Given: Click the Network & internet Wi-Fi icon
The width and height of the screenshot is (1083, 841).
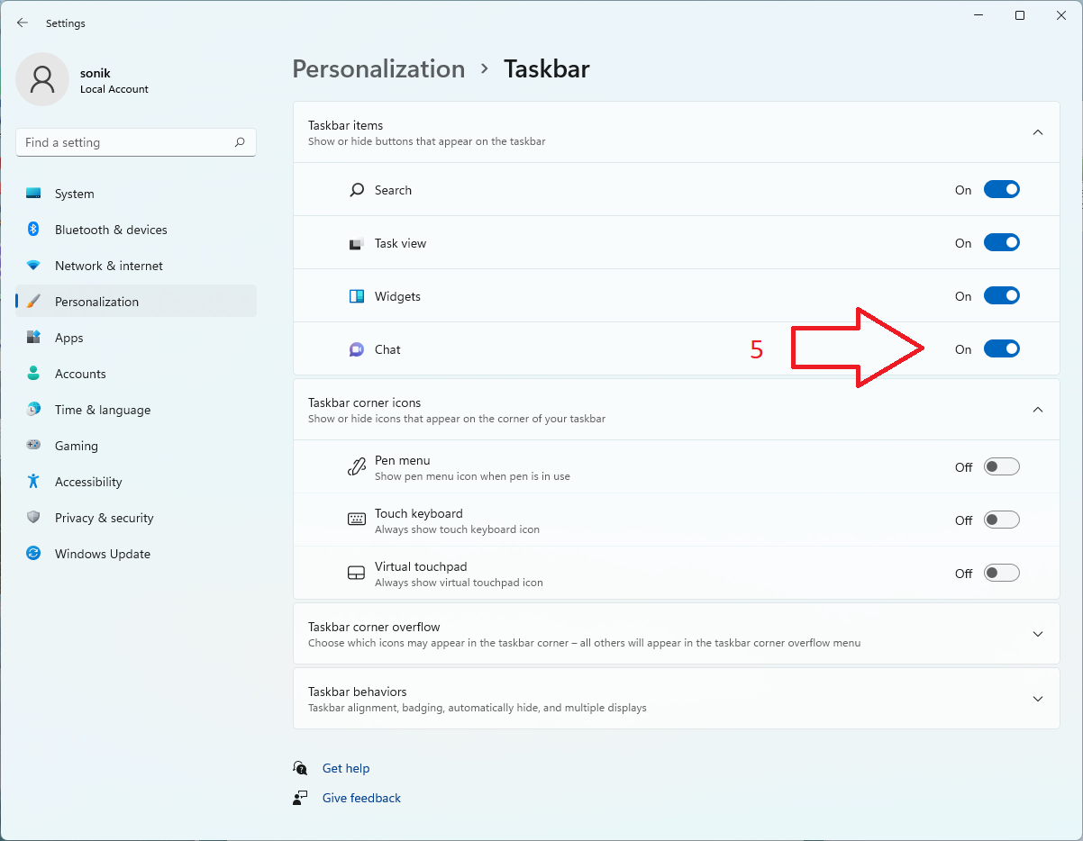Looking at the screenshot, I should pos(33,266).
